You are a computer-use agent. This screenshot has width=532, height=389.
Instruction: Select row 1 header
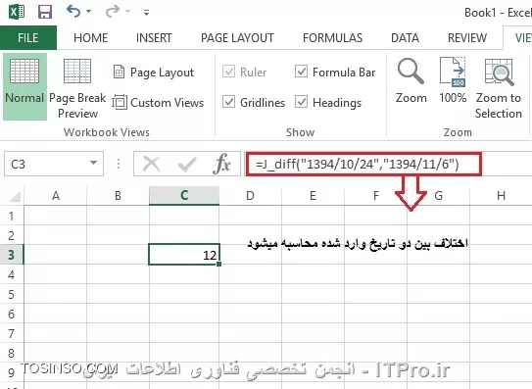pyautogui.click(x=12, y=216)
